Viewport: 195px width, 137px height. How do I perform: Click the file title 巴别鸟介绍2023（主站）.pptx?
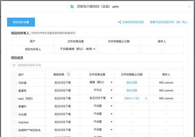98,7
